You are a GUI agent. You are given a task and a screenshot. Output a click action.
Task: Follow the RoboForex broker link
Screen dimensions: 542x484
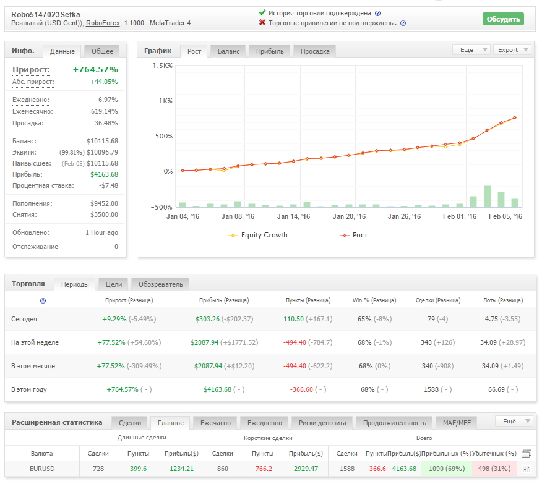pyautogui.click(x=103, y=23)
